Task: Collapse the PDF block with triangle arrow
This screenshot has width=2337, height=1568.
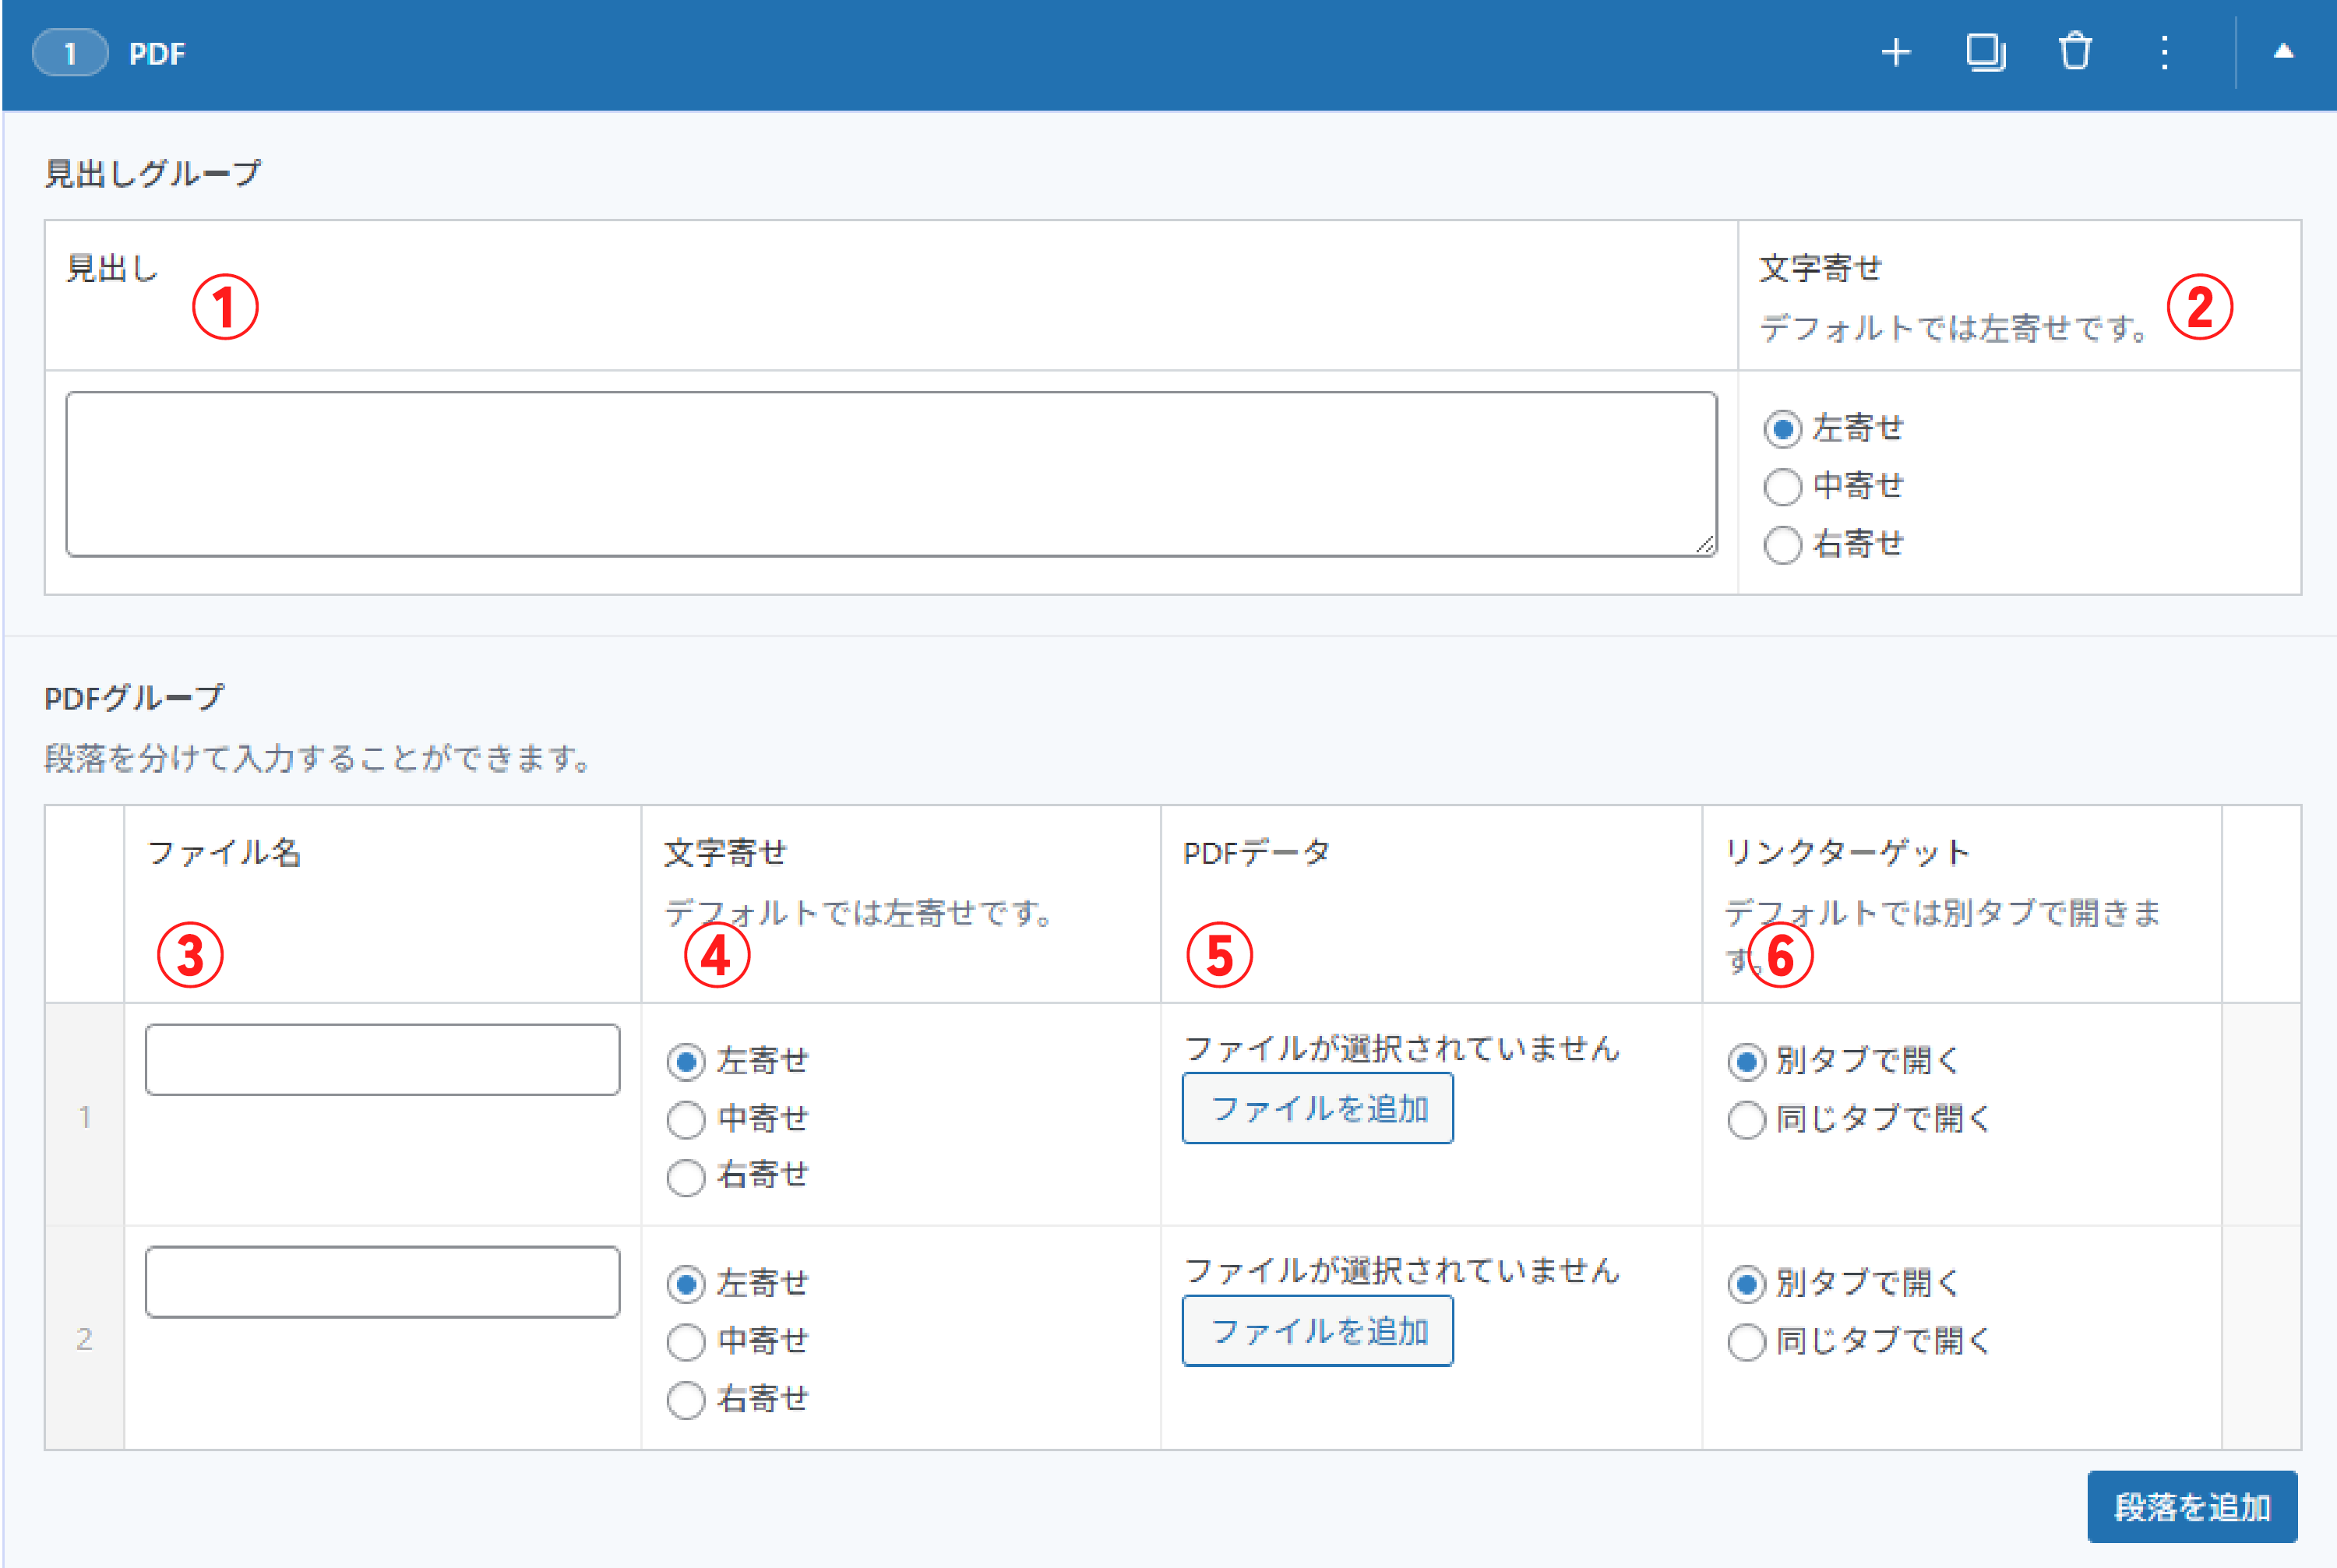Action: point(2283,52)
